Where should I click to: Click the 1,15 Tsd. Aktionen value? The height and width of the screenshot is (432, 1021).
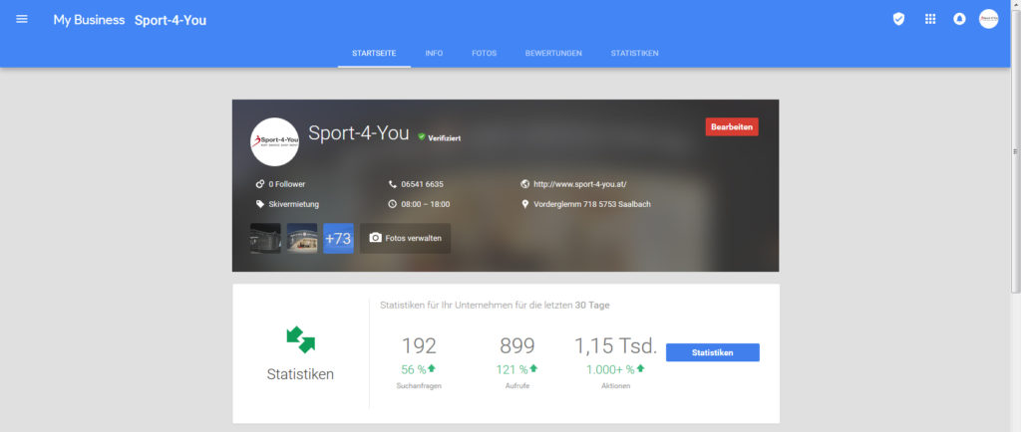pyautogui.click(x=615, y=345)
